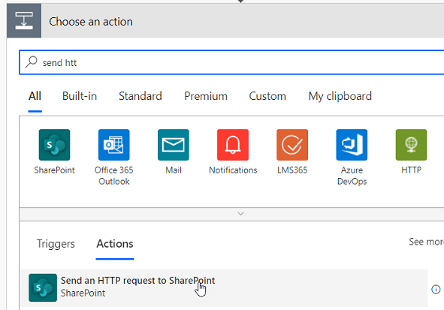The height and width of the screenshot is (310, 444).
Task: Open the Premium tab
Action: pos(206,96)
